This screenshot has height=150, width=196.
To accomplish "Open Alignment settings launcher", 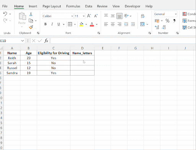I will point(150,33).
